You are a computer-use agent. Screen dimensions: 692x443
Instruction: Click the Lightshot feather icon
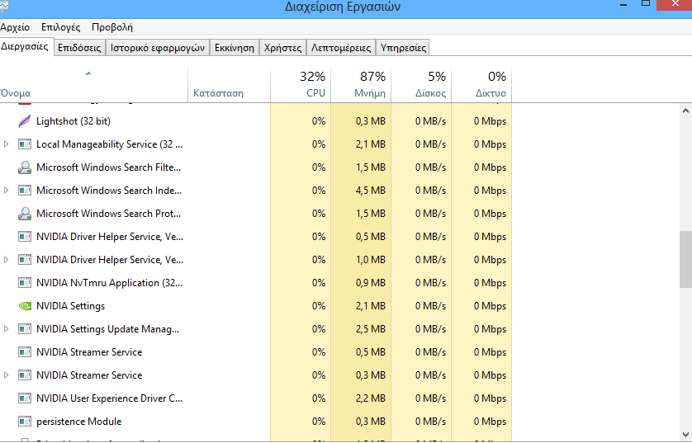(24, 120)
